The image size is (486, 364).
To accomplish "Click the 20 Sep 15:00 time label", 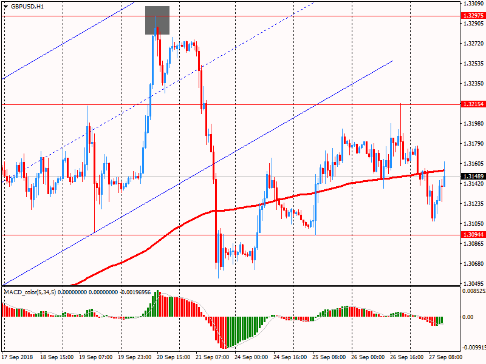I will 174,357.
